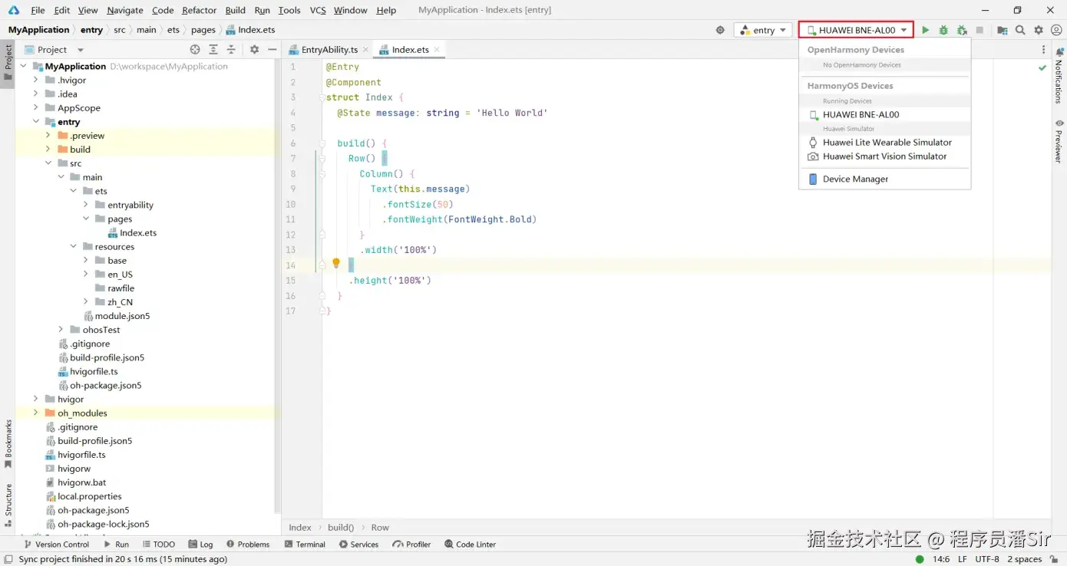This screenshot has height=566, width=1067.
Task: Open the Code Linter tool window
Action: click(470, 545)
